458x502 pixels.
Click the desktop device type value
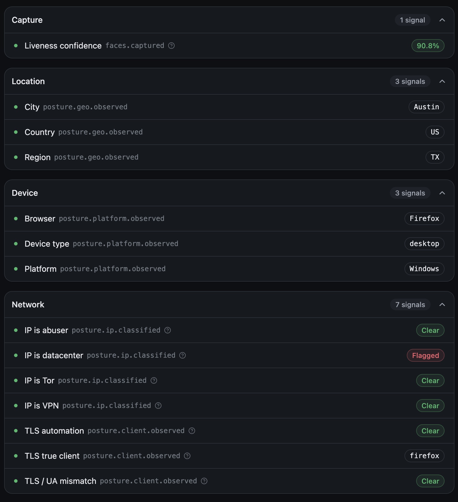(x=424, y=244)
